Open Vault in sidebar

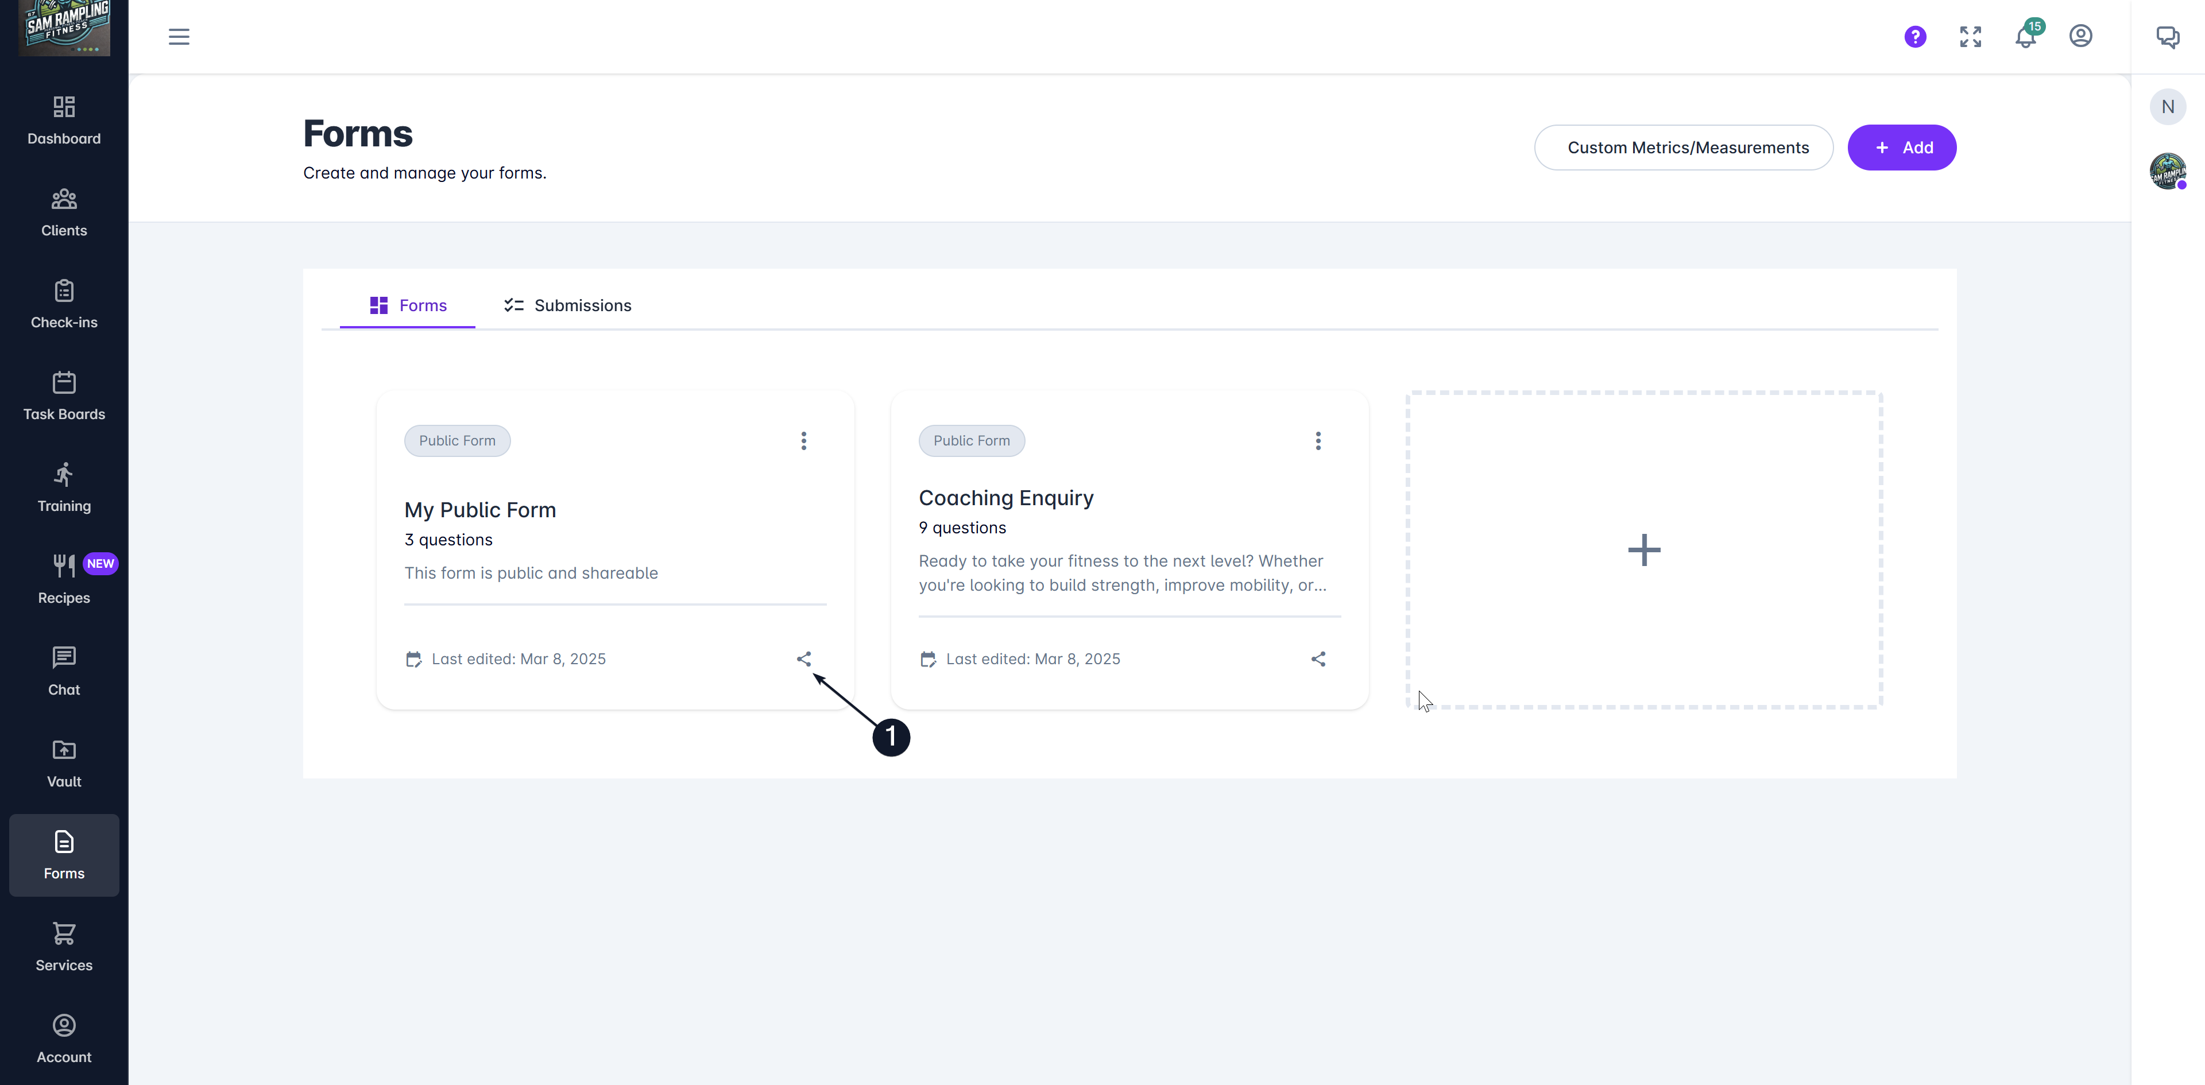coord(64,764)
